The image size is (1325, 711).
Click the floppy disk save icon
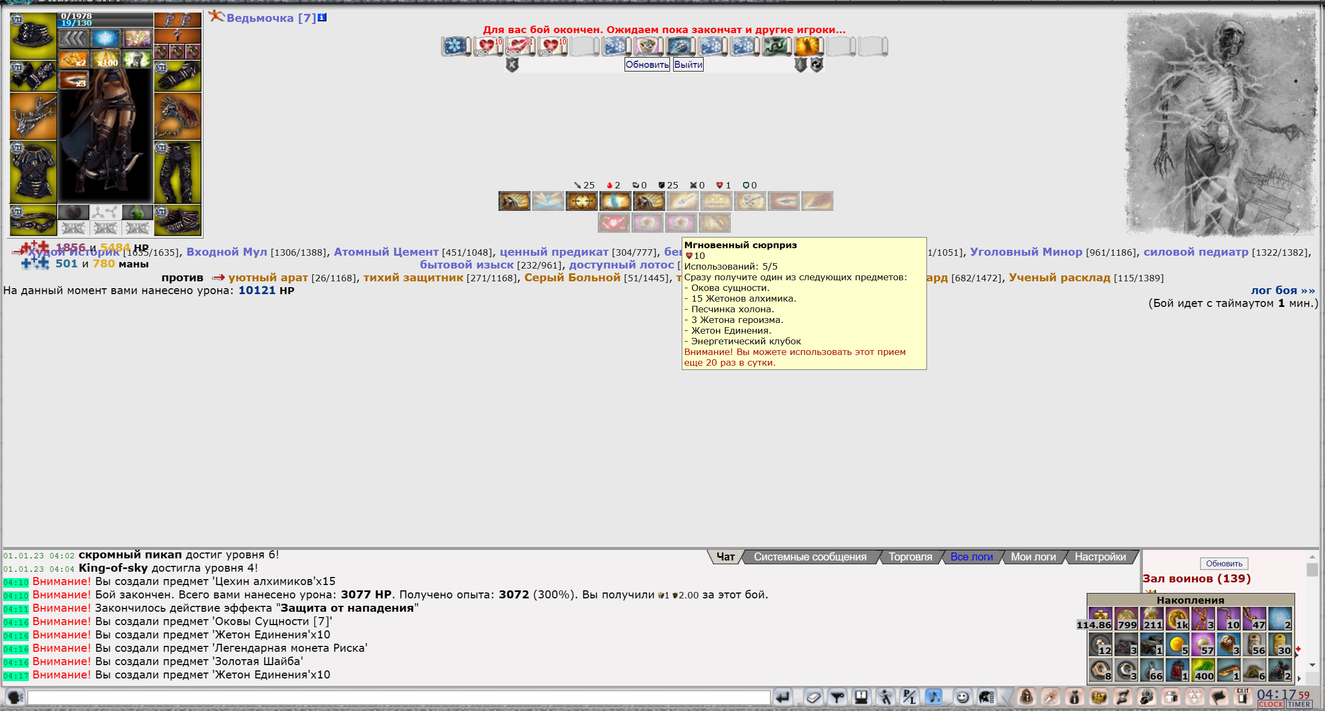coord(861,697)
